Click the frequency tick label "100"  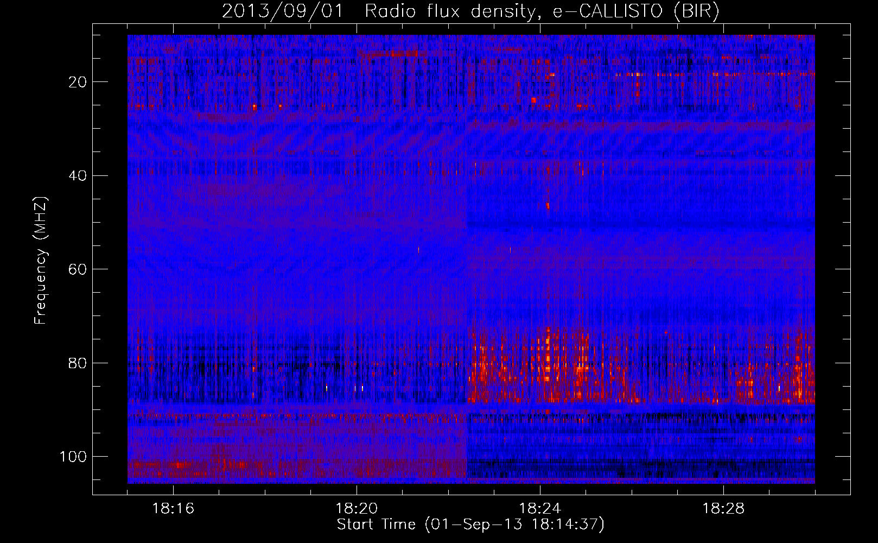tap(73, 457)
